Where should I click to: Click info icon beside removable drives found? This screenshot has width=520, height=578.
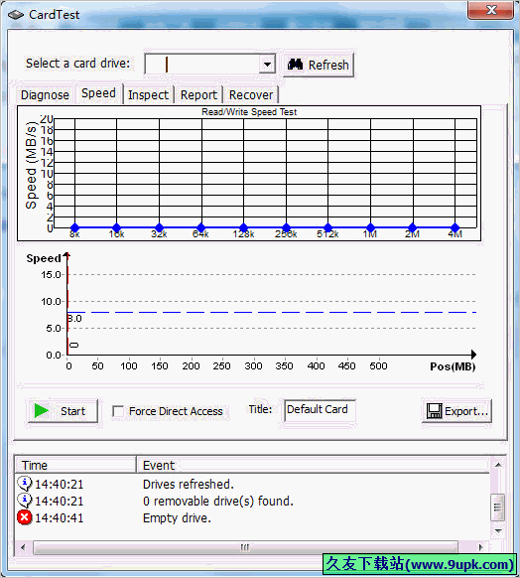pyautogui.click(x=25, y=501)
